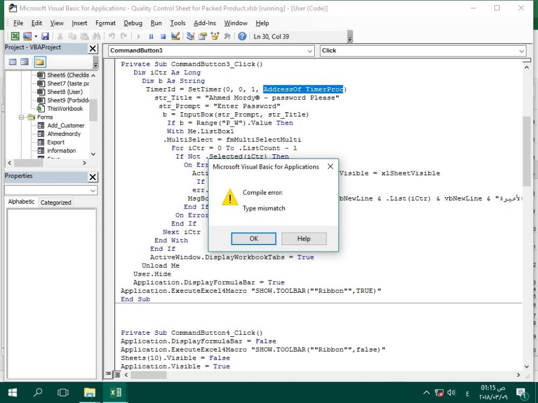
Task: Open the Debug menu
Action: pos(133,23)
